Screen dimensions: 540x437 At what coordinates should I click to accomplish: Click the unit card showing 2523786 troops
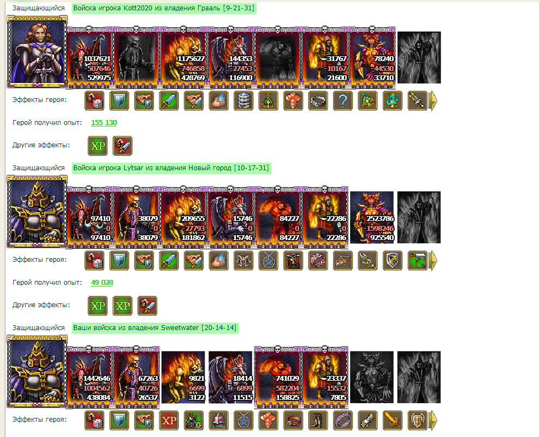tap(372, 218)
